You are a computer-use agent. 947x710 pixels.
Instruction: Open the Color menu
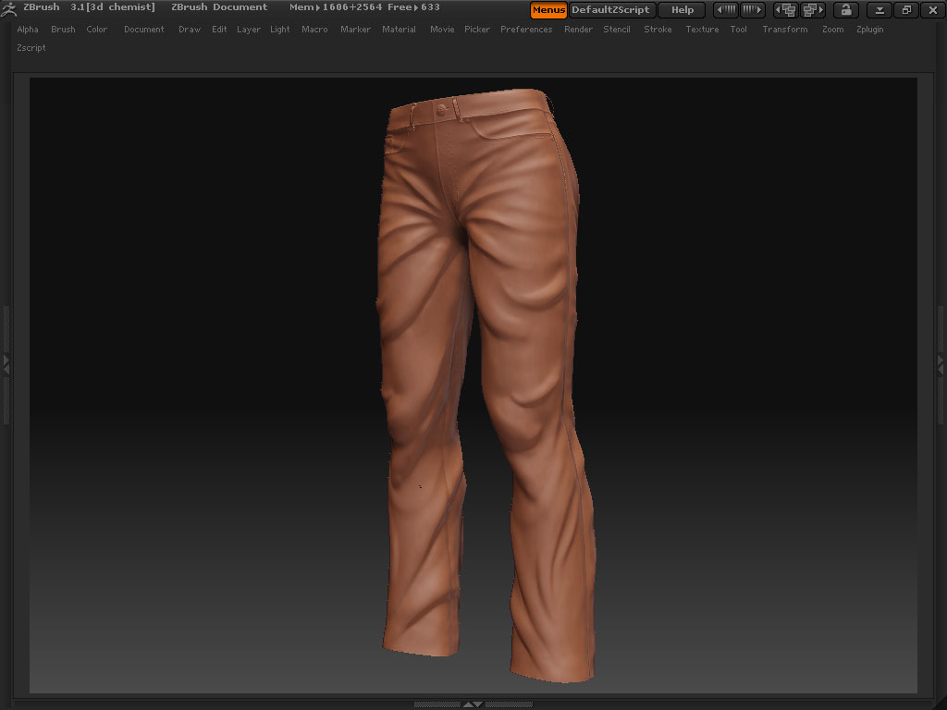pyautogui.click(x=96, y=29)
